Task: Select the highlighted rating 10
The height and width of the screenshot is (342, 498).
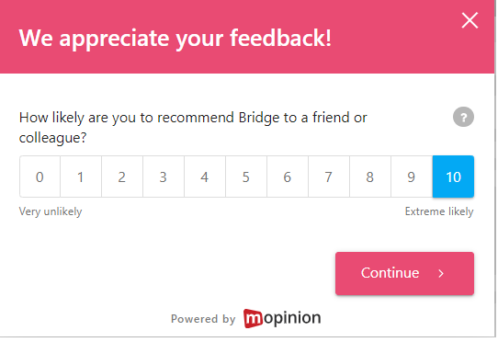Action: 453,177
